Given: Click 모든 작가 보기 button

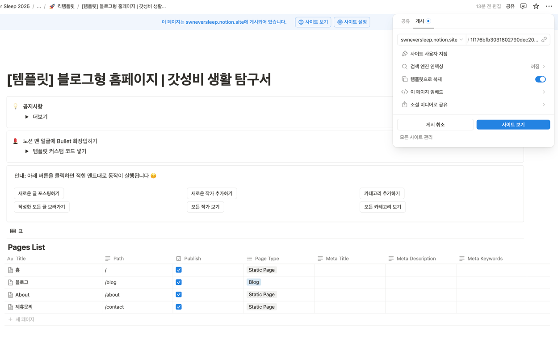Looking at the screenshot, I should [206, 207].
